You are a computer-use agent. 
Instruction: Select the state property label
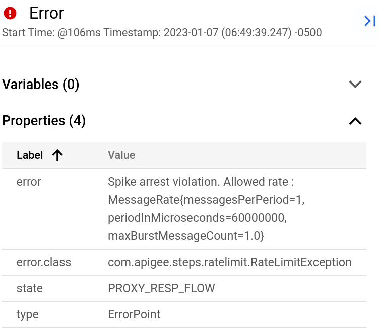(x=30, y=288)
